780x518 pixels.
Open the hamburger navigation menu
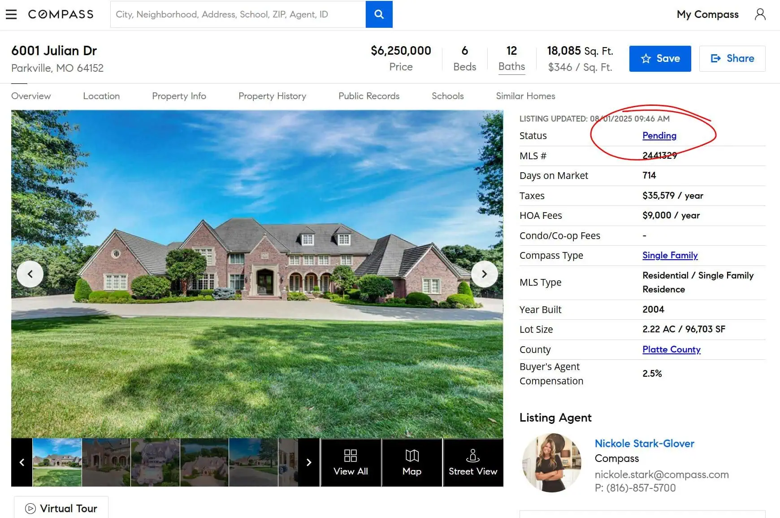point(11,14)
